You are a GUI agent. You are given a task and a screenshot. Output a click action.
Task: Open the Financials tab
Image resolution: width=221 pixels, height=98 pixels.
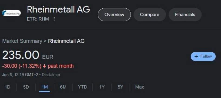click(x=185, y=15)
